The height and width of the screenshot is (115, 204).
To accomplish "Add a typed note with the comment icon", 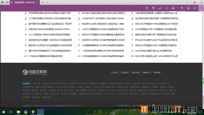I will click(x=167, y=8).
